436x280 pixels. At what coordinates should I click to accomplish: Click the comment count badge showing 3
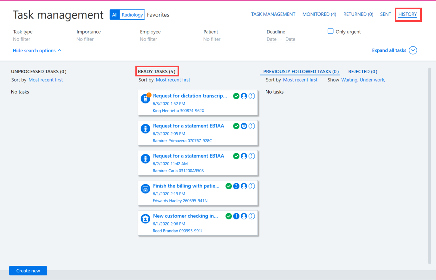[236, 186]
